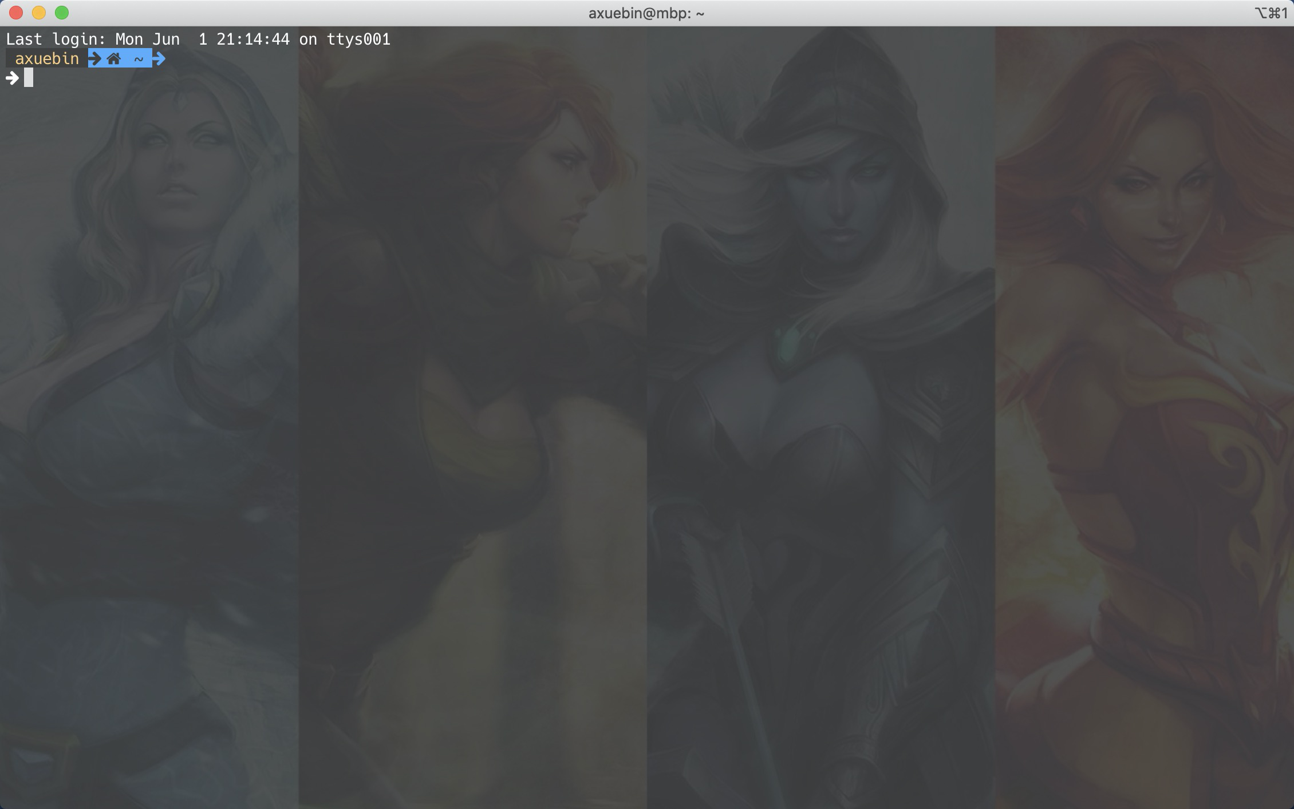Click the axuebin@mbp window title

click(646, 13)
